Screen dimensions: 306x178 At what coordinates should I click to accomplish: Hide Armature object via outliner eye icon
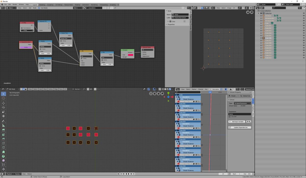304,16
